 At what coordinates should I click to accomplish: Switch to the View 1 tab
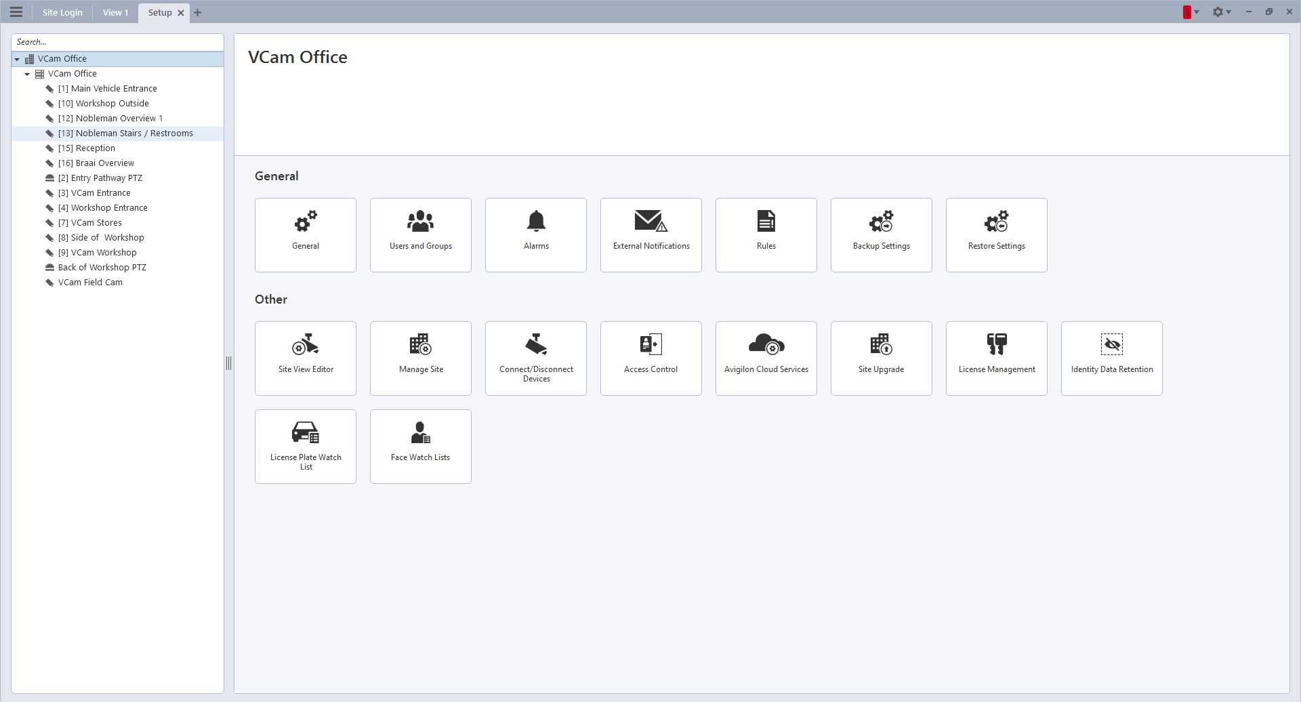click(116, 12)
